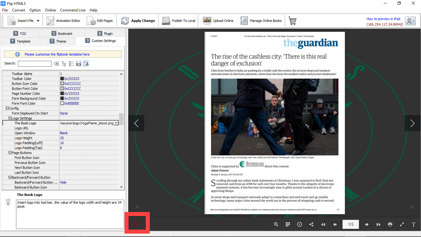This screenshot has height=237, width=421.
Task: Click Upload Online
Action: point(218,21)
